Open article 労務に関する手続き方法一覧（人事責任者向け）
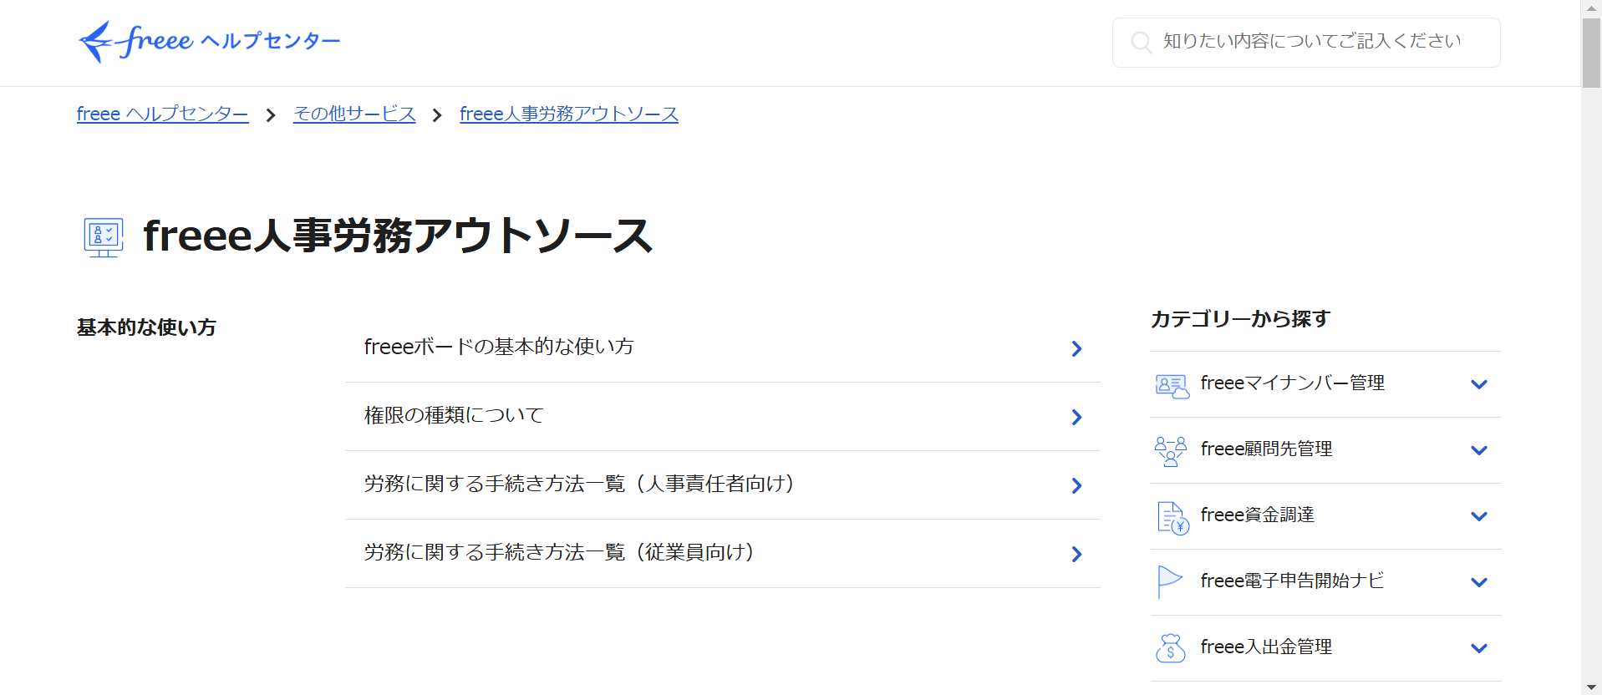 tap(723, 485)
